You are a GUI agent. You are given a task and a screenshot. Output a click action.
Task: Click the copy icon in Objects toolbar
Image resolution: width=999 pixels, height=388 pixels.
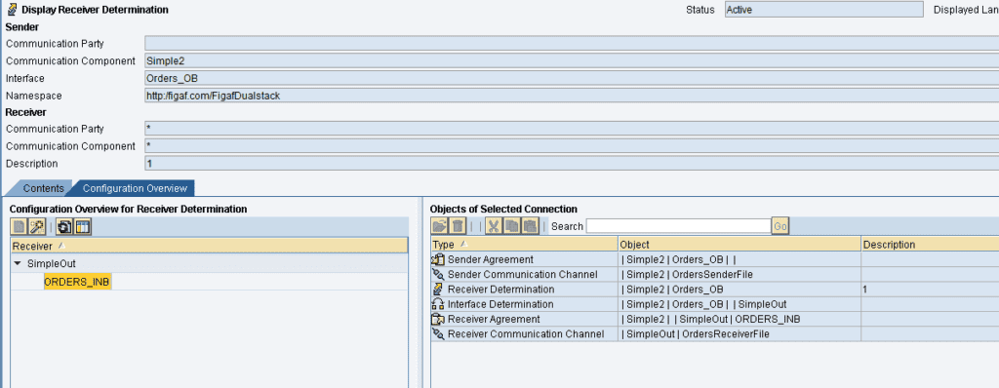511,225
